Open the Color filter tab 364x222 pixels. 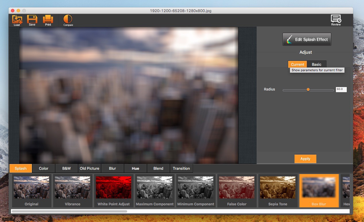(x=44, y=168)
